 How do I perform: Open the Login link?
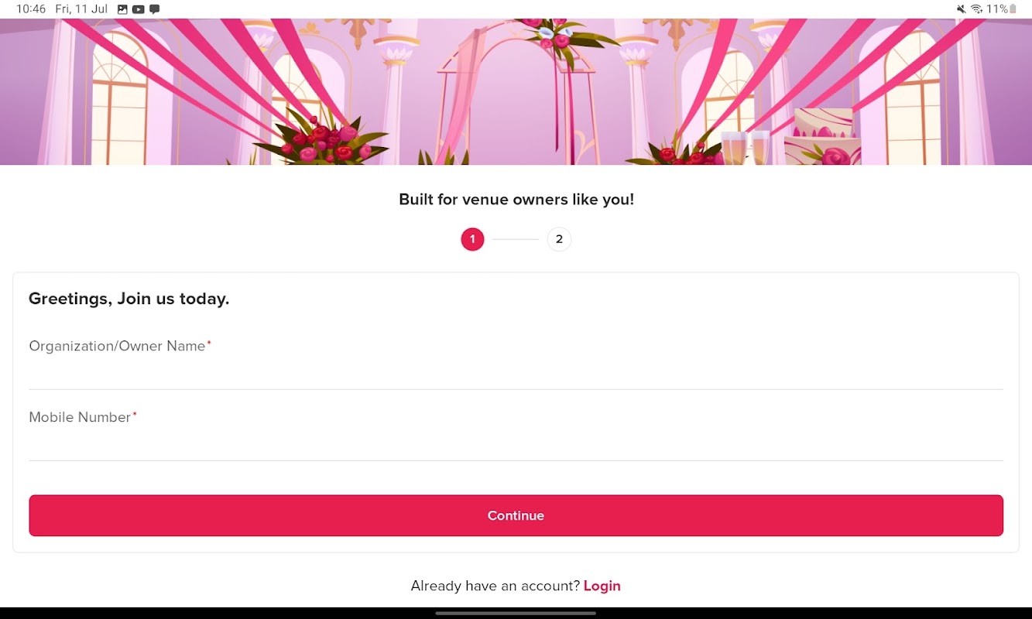click(602, 586)
